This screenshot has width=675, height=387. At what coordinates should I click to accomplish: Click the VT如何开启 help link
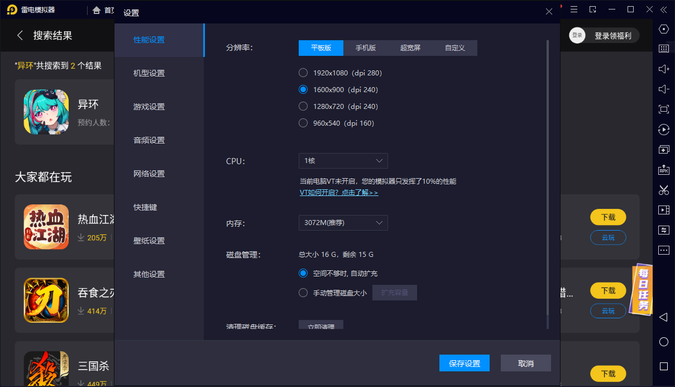coord(339,193)
